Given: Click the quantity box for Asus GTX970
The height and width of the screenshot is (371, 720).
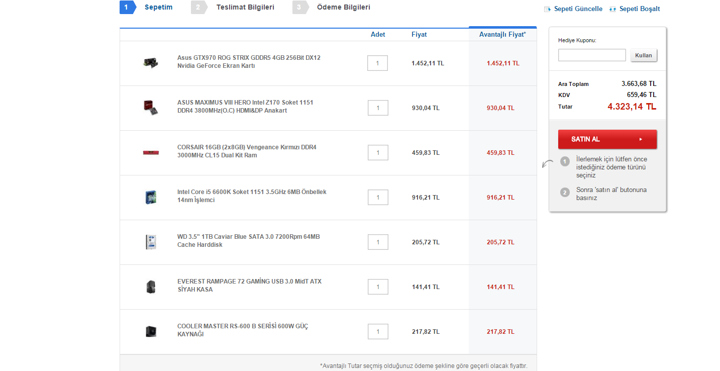Looking at the screenshot, I should pyautogui.click(x=377, y=63).
